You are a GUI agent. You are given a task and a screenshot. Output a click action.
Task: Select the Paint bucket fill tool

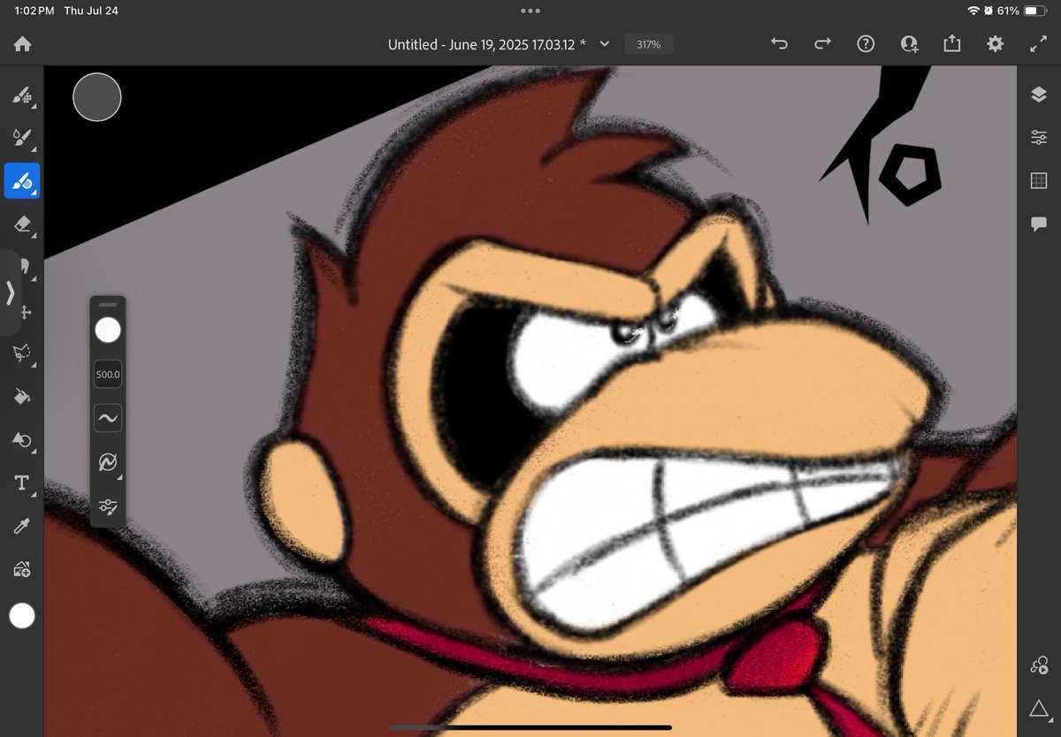click(x=22, y=395)
